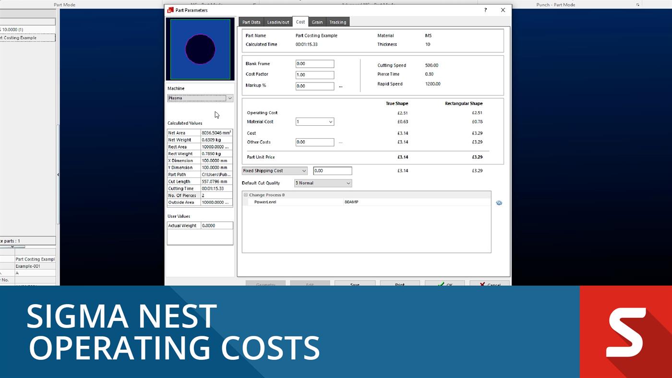Click the green OK checkmark
This screenshot has height=378, width=672.
pyautogui.click(x=444, y=284)
